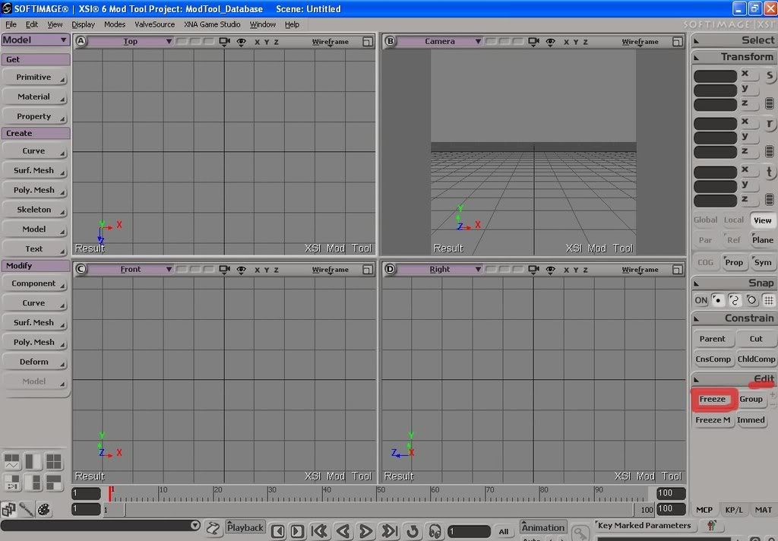Screen dimensions: 778x541
Task: Toggle the eye visibility icon in Front viewport
Action: [x=241, y=270]
